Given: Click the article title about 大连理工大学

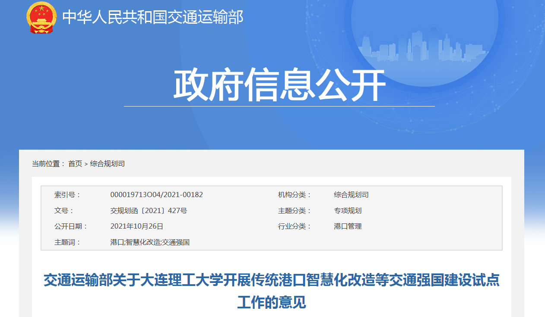Looking at the screenshot, I should 272,291.
